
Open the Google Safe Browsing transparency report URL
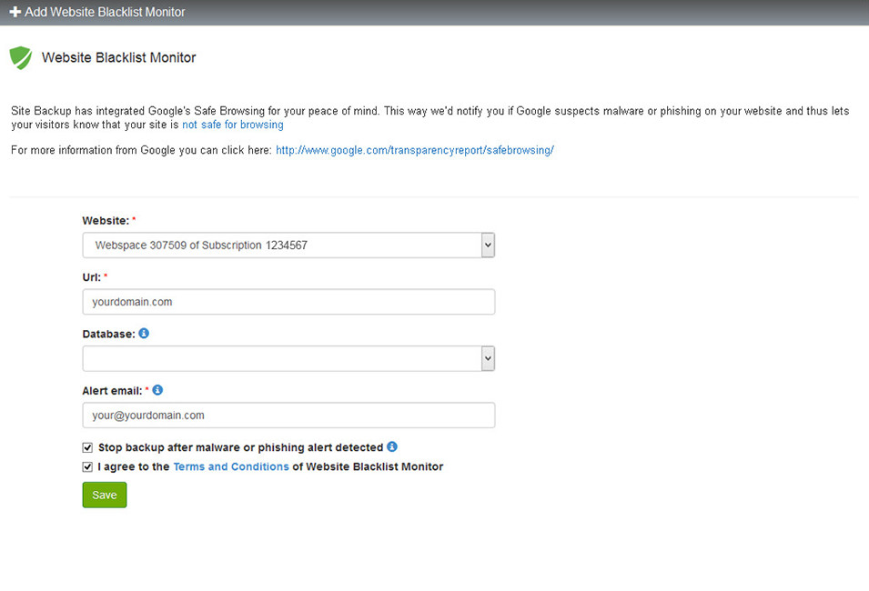pyautogui.click(x=415, y=150)
